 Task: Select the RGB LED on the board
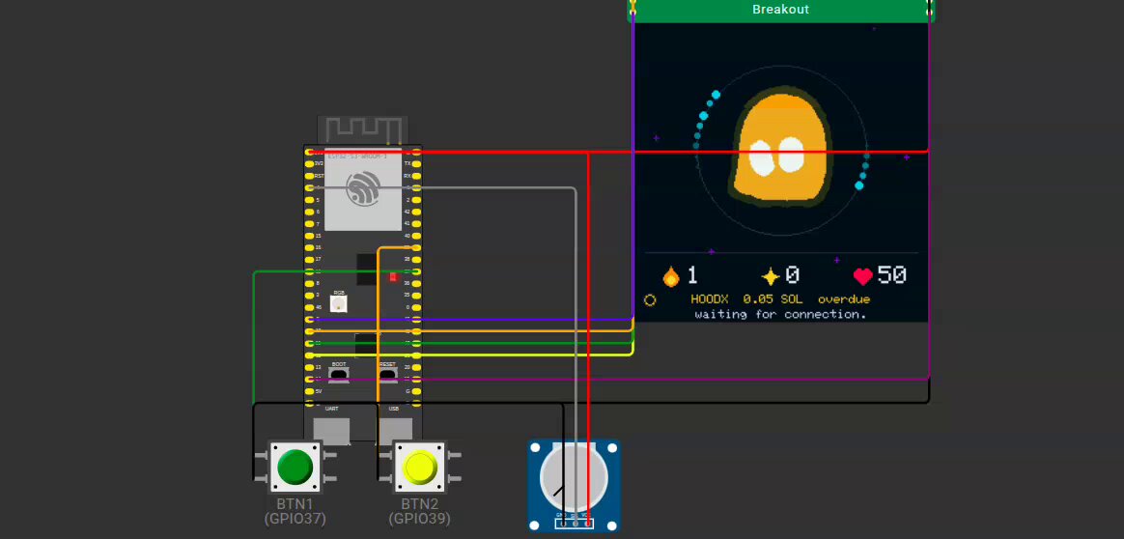pos(338,302)
